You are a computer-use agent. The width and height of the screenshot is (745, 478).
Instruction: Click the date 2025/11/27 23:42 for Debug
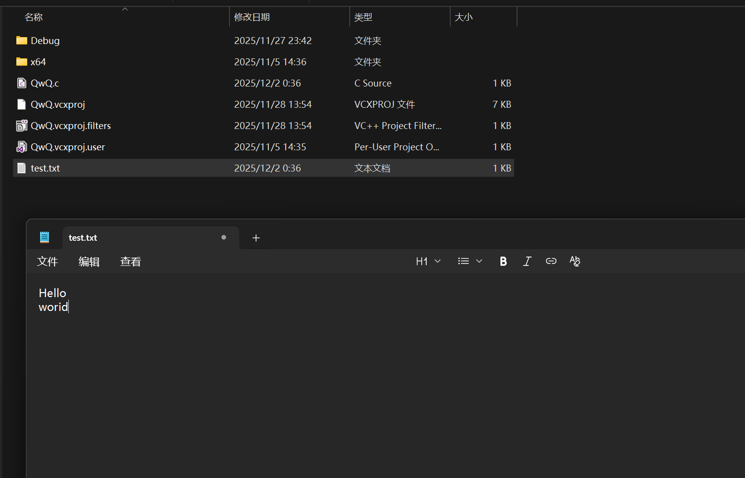(273, 41)
